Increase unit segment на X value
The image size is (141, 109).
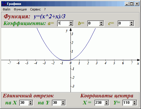tap(30, 102)
